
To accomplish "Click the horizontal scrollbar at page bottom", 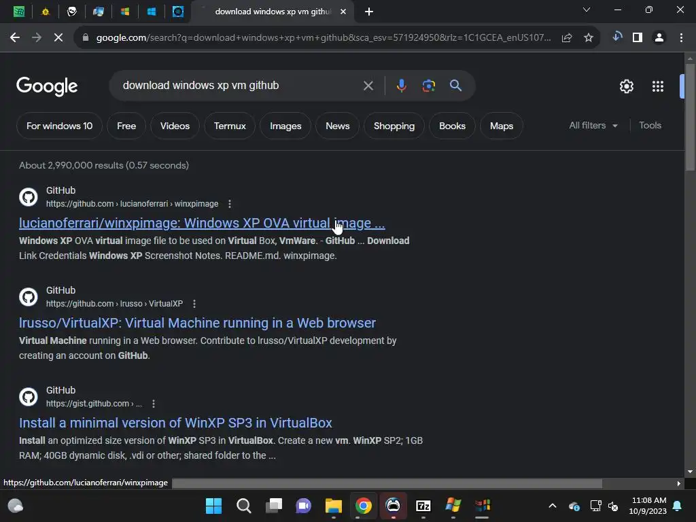I will [387, 483].
